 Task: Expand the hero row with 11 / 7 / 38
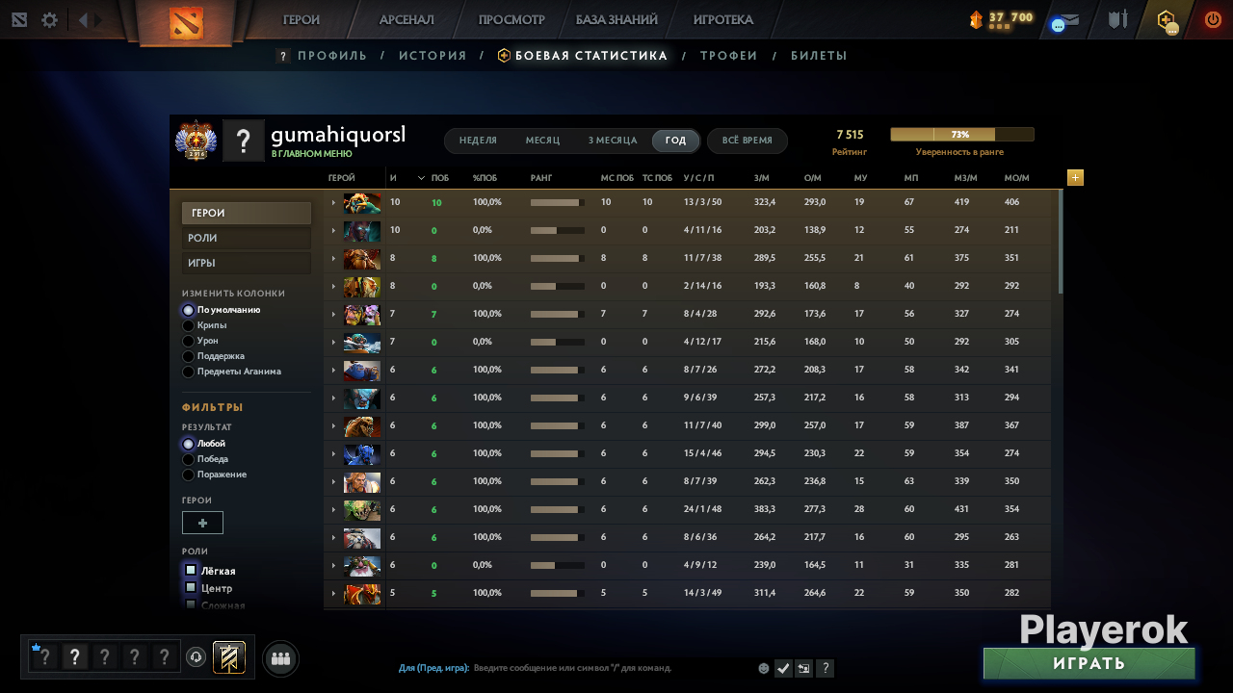click(x=333, y=259)
